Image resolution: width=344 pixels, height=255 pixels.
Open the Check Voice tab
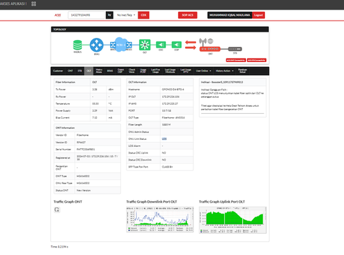pyautogui.click(x=132, y=71)
